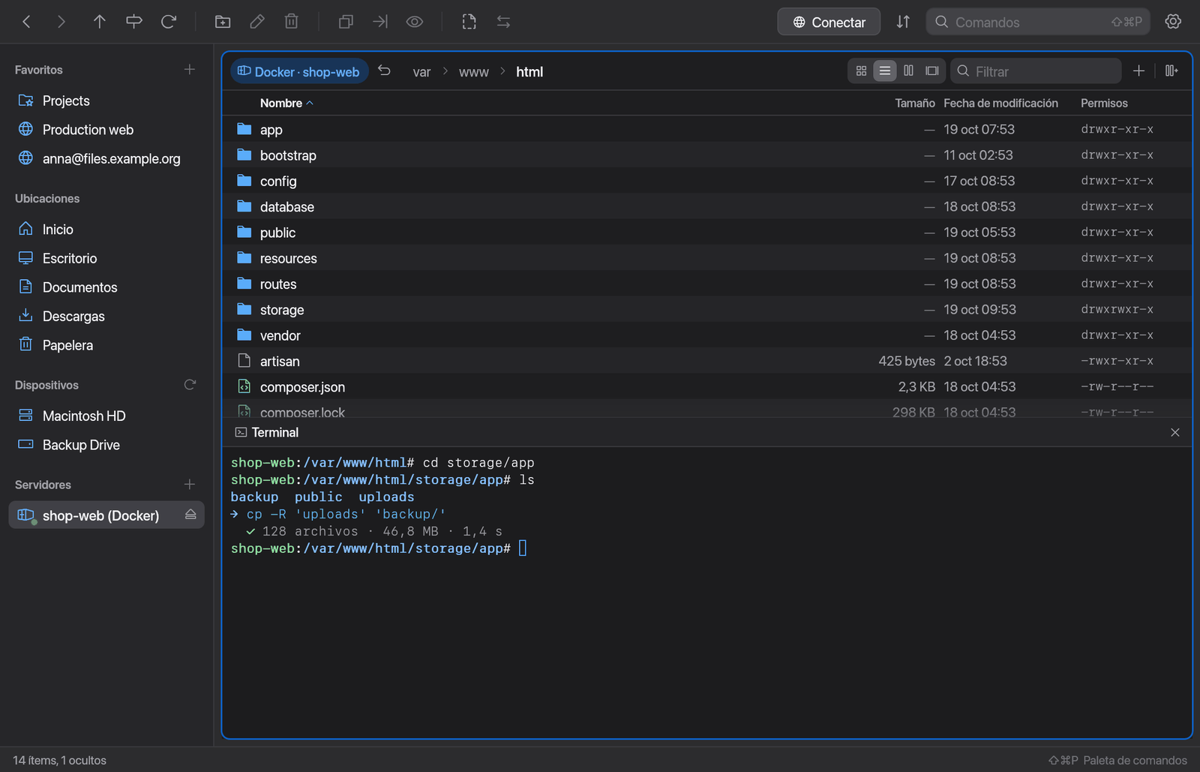The image size is (1200, 772).
Task: Toggle the eye quick-look icon
Action: [415, 22]
